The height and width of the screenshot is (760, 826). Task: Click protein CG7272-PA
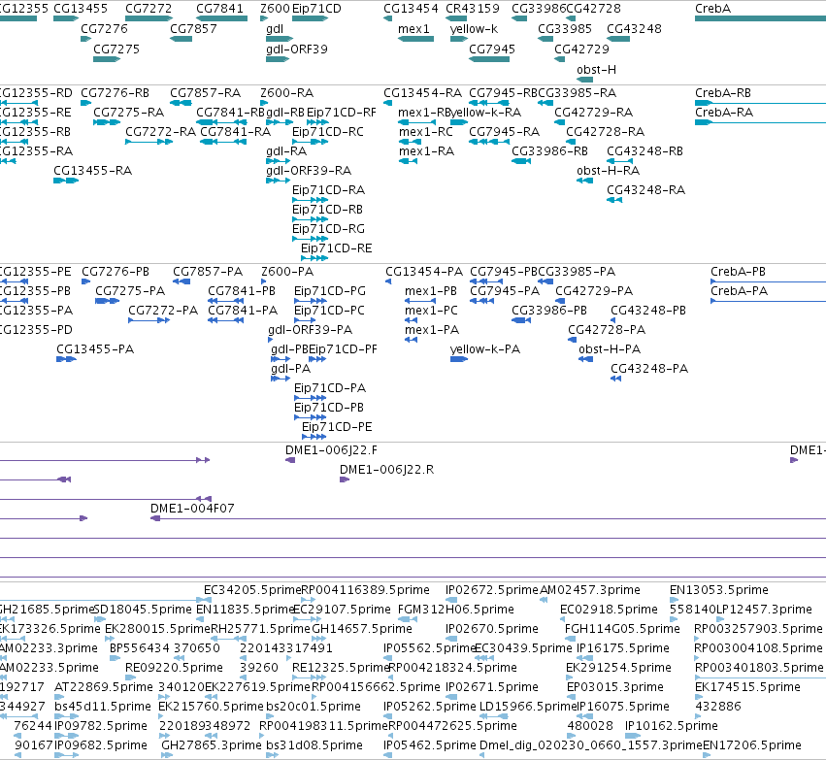[163, 311]
